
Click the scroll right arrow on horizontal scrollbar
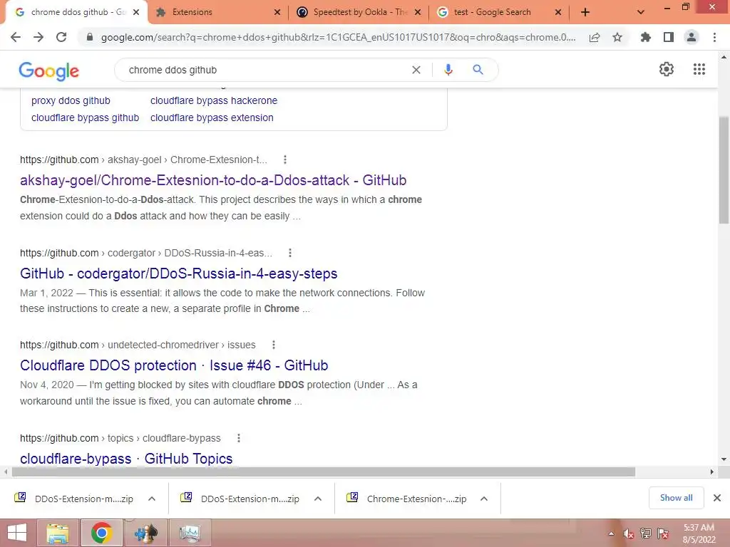(x=712, y=472)
